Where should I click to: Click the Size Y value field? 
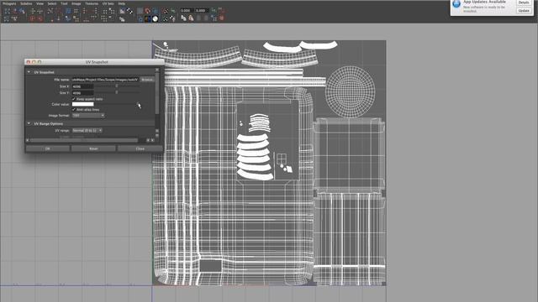(x=82, y=92)
